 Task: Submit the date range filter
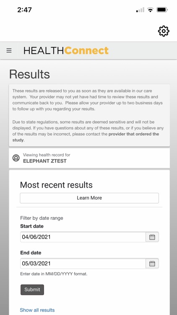[x=32, y=290]
